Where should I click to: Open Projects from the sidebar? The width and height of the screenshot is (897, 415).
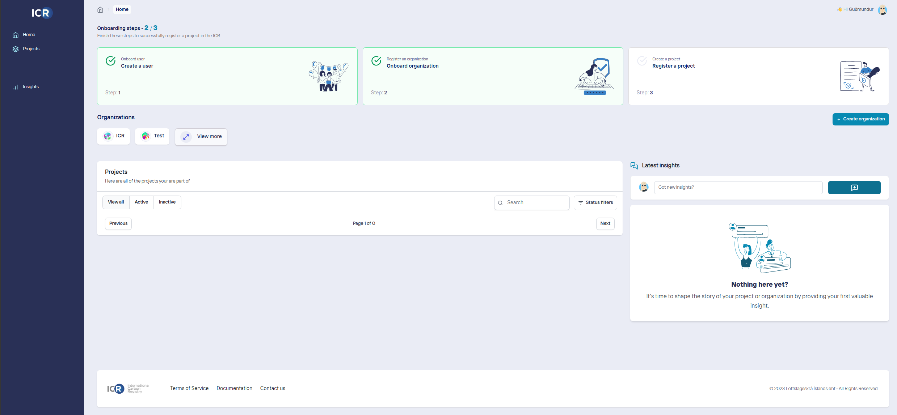(31, 49)
